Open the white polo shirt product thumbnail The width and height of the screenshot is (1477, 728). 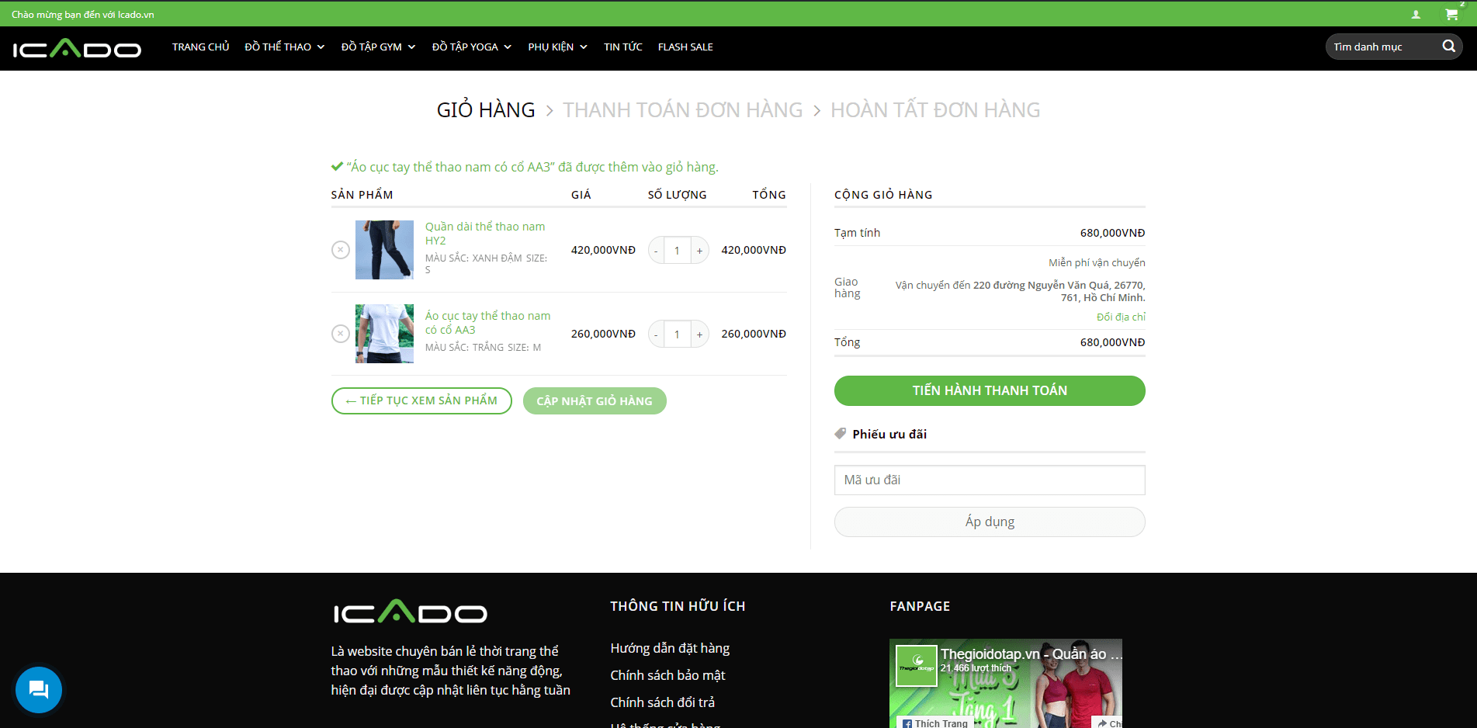(384, 334)
